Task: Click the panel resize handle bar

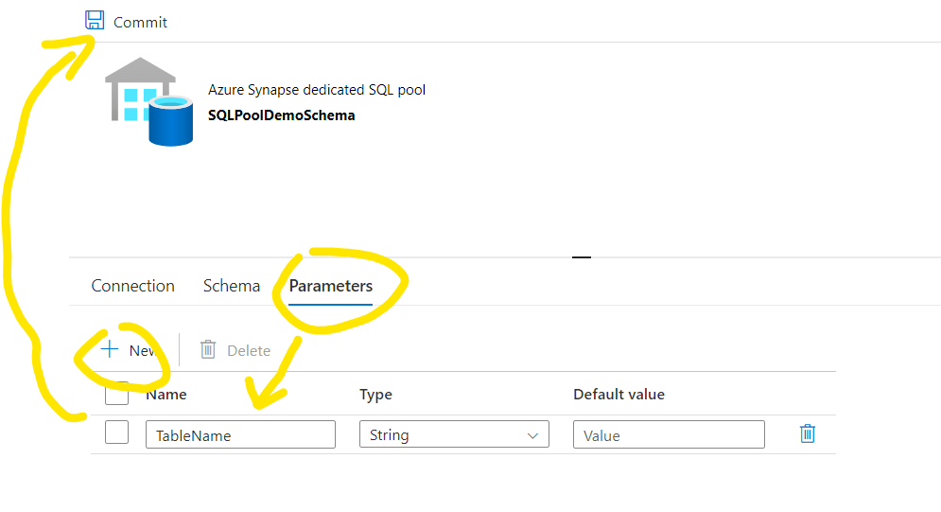Action: coord(581,256)
